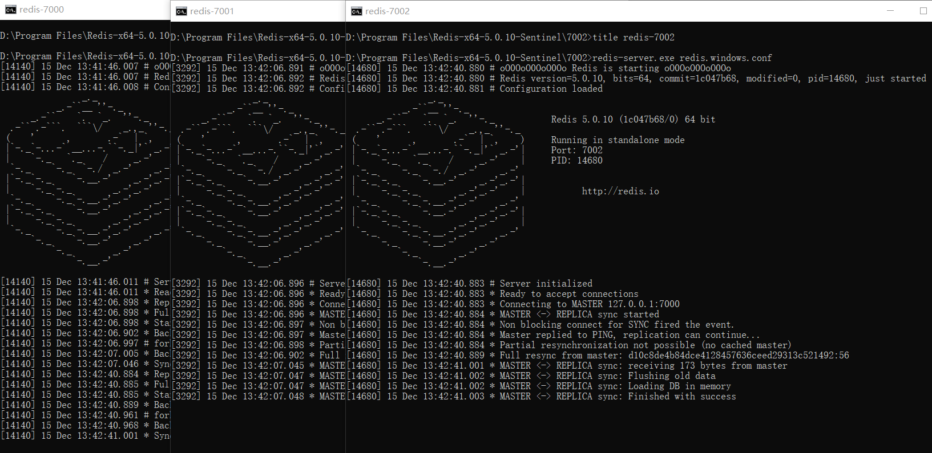This screenshot has width=932, height=453.
Task: Click the redis-7001 window console icon
Action: (x=181, y=11)
